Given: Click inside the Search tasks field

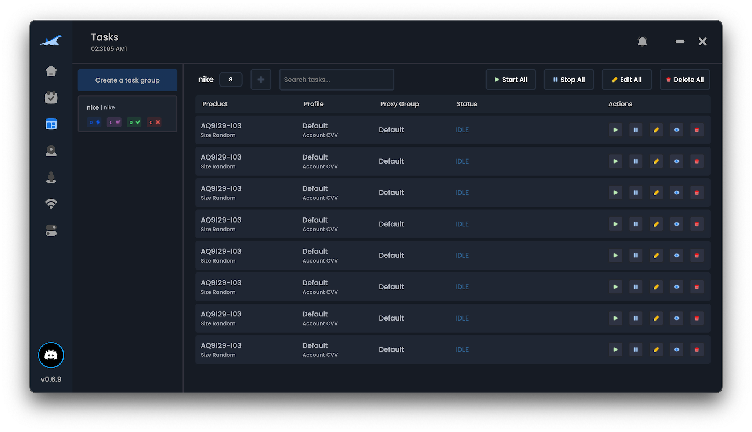Looking at the screenshot, I should tap(336, 80).
